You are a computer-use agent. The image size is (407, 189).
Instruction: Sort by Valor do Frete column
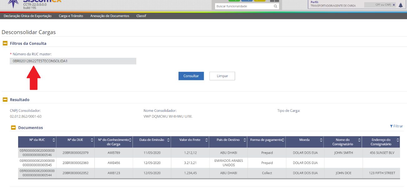(x=206, y=140)
